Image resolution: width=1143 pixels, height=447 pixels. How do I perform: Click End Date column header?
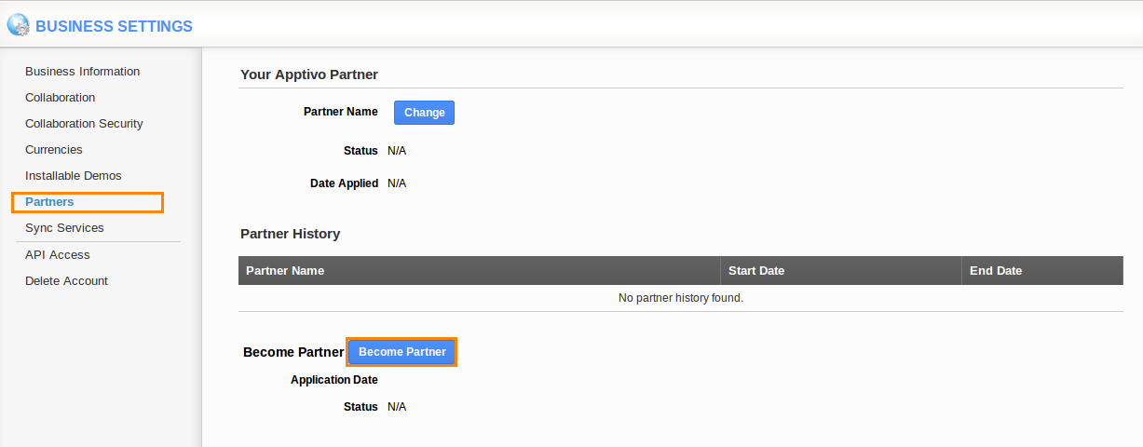[x=995, y=271]
